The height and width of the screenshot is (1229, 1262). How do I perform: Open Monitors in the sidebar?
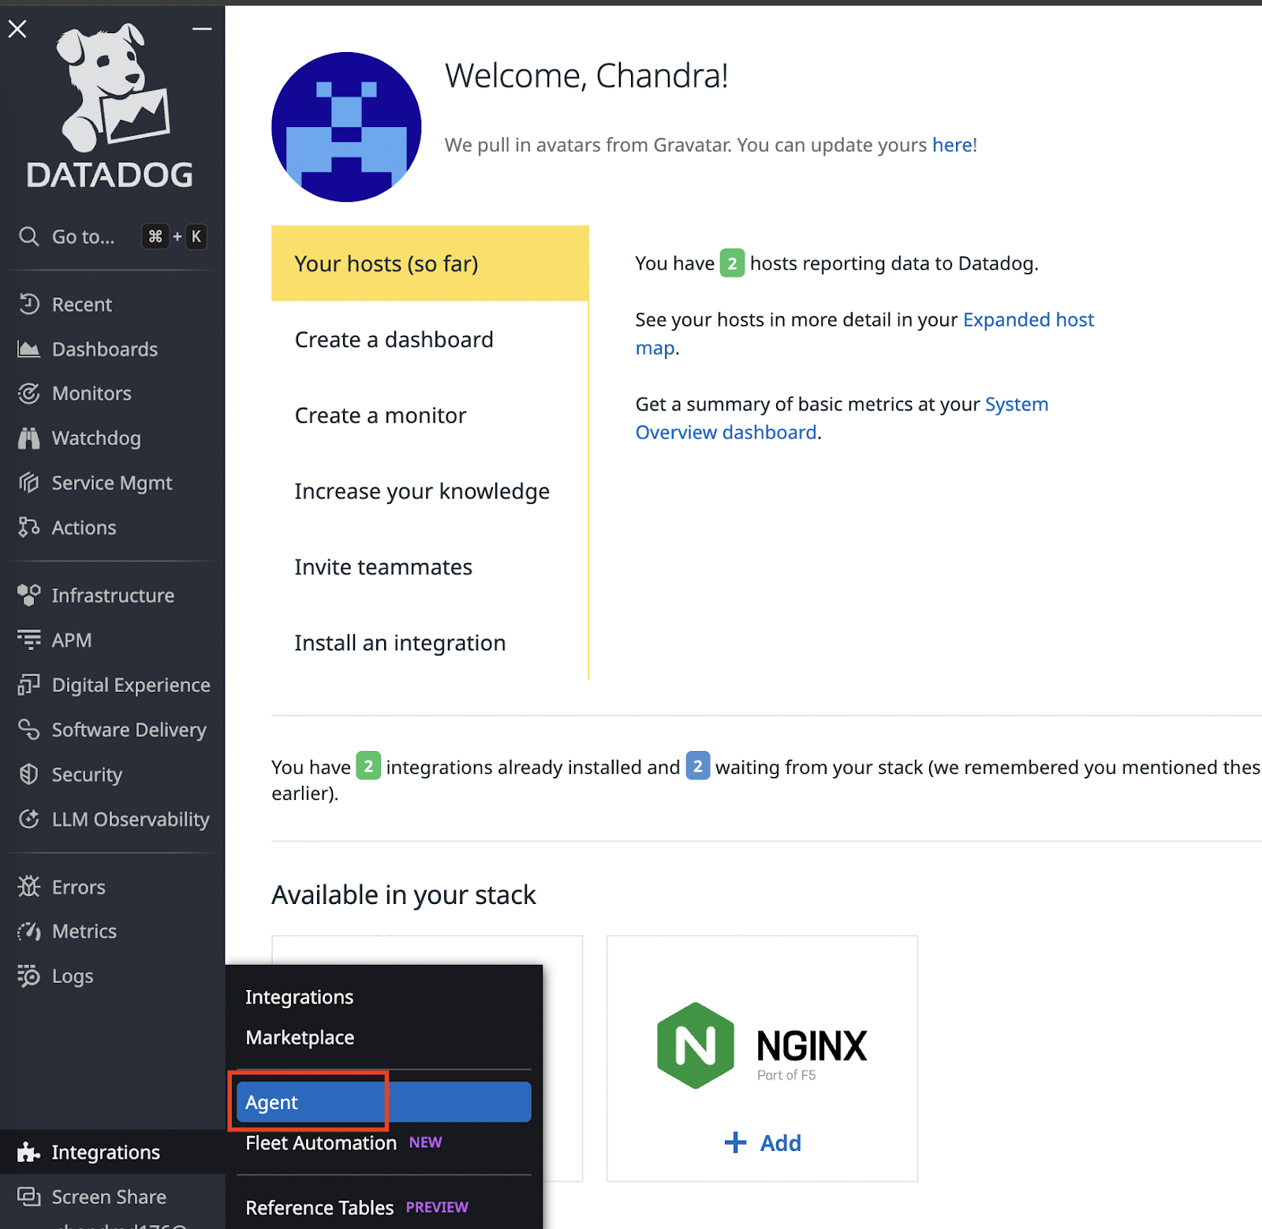(x=91, y=394)
